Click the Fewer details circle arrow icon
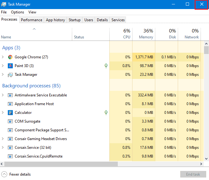The height and width of the screenshot is (180, 209). (x=4, y=174)
